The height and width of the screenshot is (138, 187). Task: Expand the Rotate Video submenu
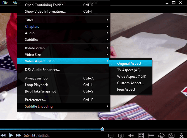pos(63,48)
